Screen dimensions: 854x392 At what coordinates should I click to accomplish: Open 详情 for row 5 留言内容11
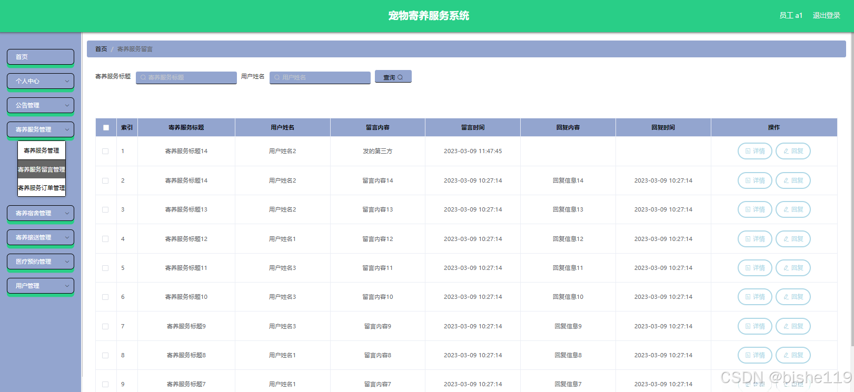(x=755, y=268)
